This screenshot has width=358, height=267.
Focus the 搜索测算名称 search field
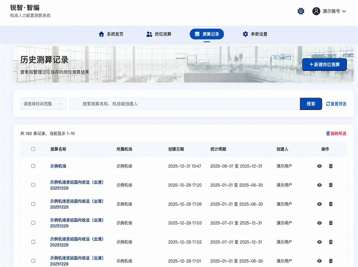tap(185, 104)
